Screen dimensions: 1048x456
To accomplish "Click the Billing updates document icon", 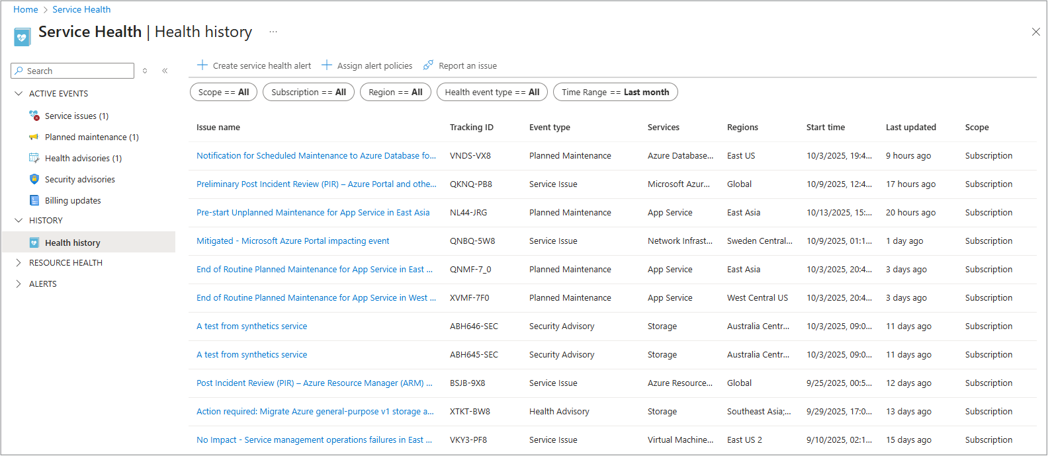I will coord(34,200).
